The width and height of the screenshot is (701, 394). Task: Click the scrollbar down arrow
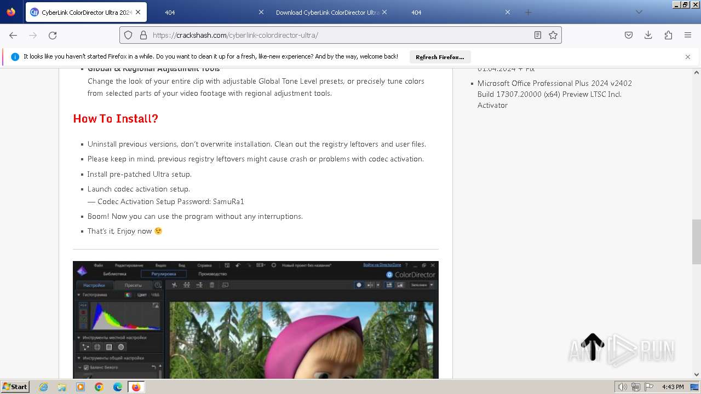(697, 374)
